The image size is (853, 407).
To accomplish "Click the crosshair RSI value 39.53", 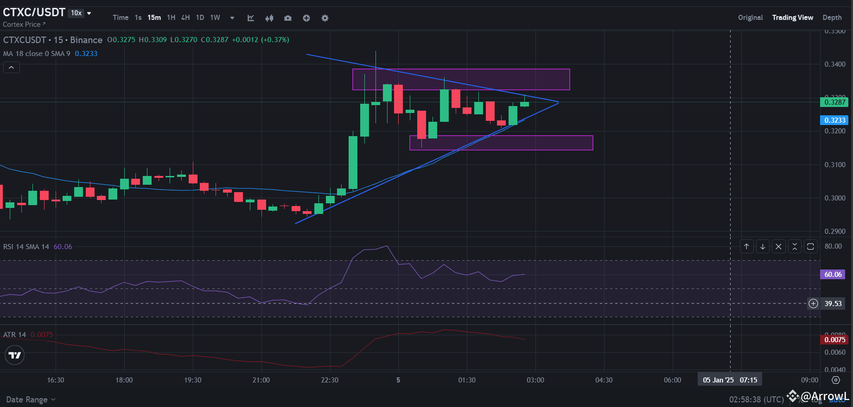I will point(833,304).
